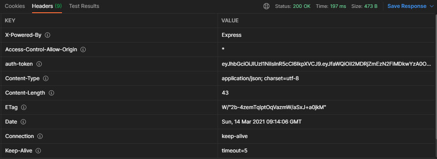The image size is (437, 159).
Task: Click the W/"2b-4zemTqlptOqVazmW ETag value
Action: (x=274, y=107)
